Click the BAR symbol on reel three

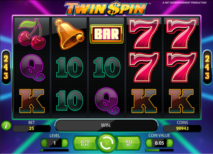[x=107, y=34]
